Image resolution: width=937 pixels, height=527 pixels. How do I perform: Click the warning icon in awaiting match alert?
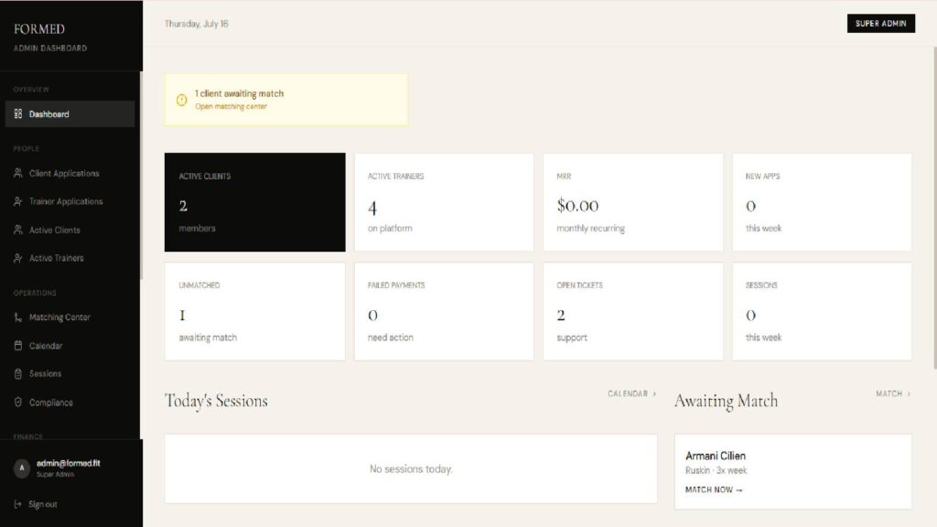tap(182, 100)
